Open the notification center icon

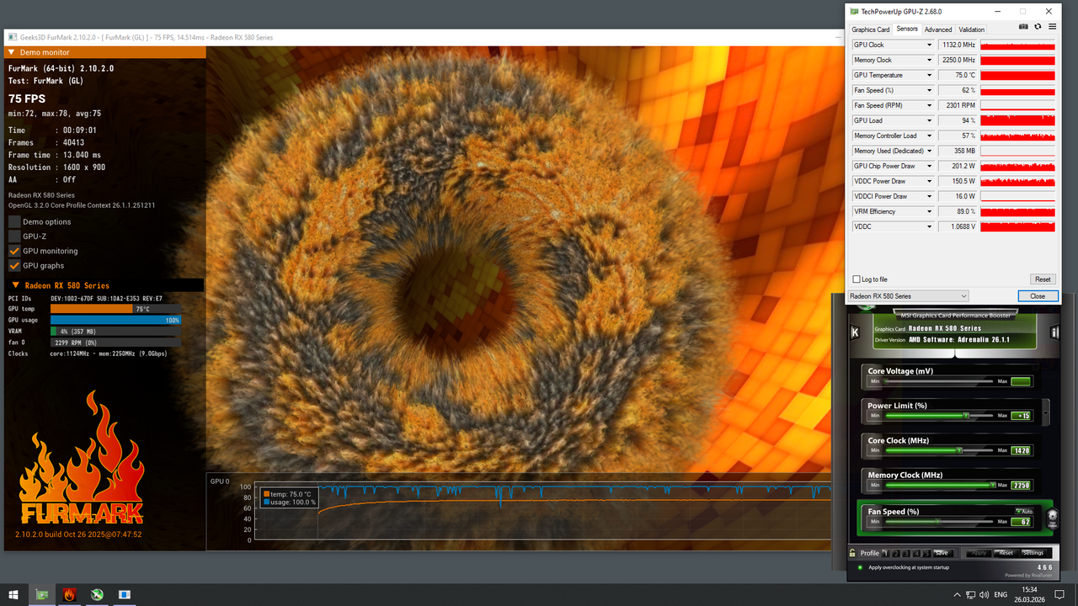click(x=1059, y=595)
